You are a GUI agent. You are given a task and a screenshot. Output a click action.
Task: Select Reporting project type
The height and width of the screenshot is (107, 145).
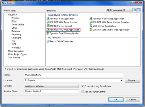point(16,34)
